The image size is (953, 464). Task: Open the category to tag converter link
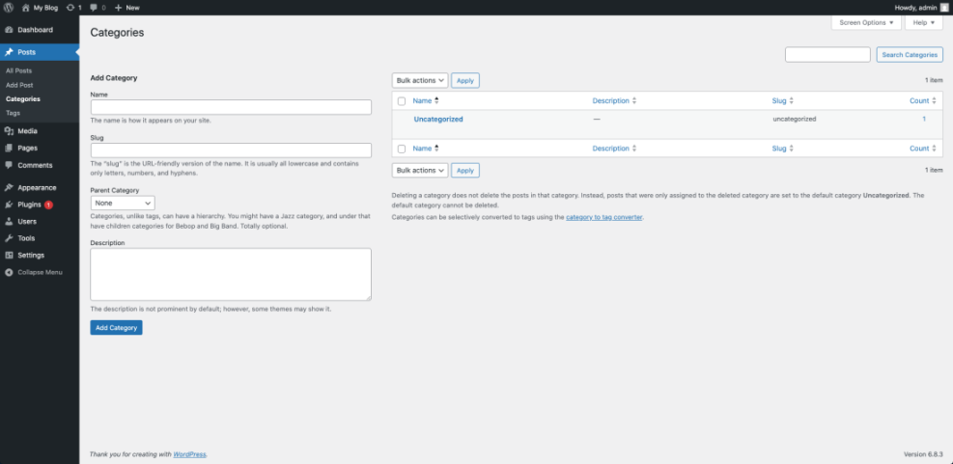[604, 217]
